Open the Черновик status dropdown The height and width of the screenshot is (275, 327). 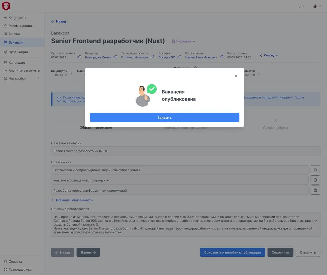(184, 41)
